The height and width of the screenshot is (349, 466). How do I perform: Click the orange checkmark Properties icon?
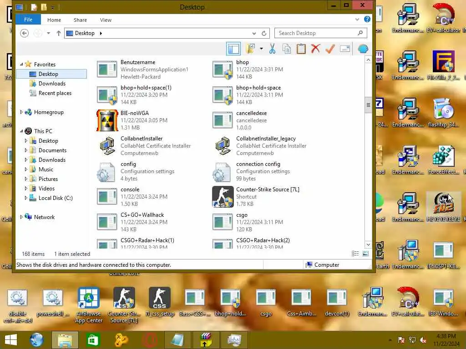click(x=330, y=49)
